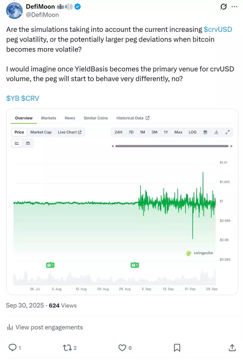Click the chart download icon
The height and width of the screenshot is (360, 243).
216,132
